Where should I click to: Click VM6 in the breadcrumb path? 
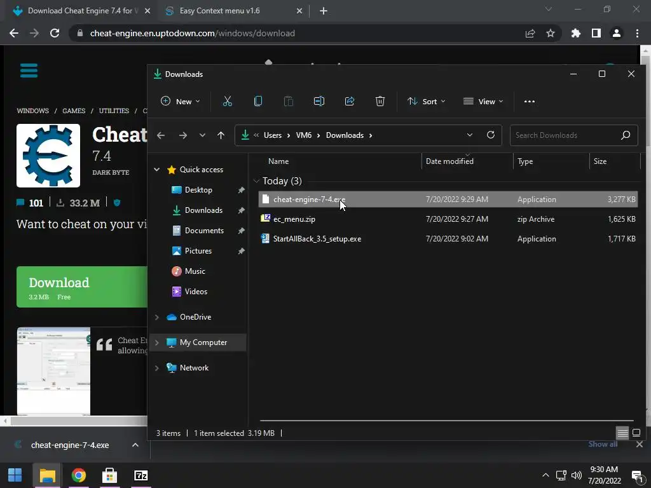303,135
